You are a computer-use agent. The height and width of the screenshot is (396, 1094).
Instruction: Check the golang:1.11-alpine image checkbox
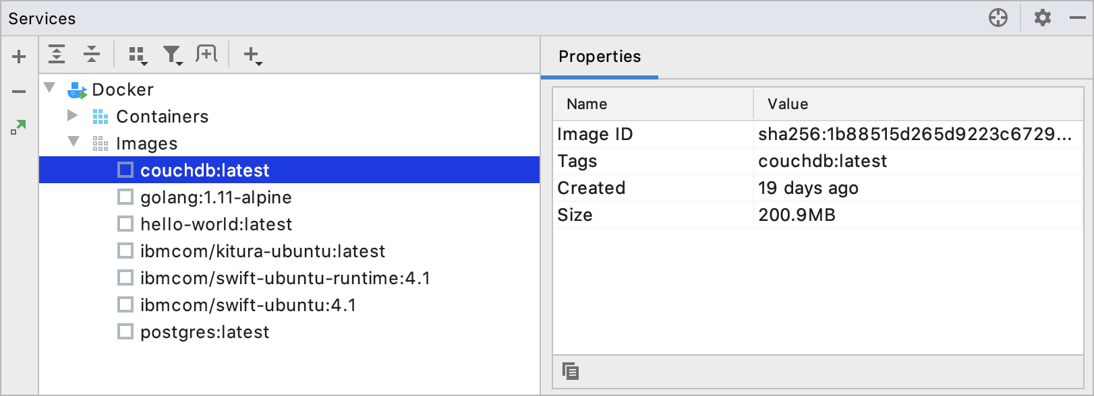click(x=125, y=197)
